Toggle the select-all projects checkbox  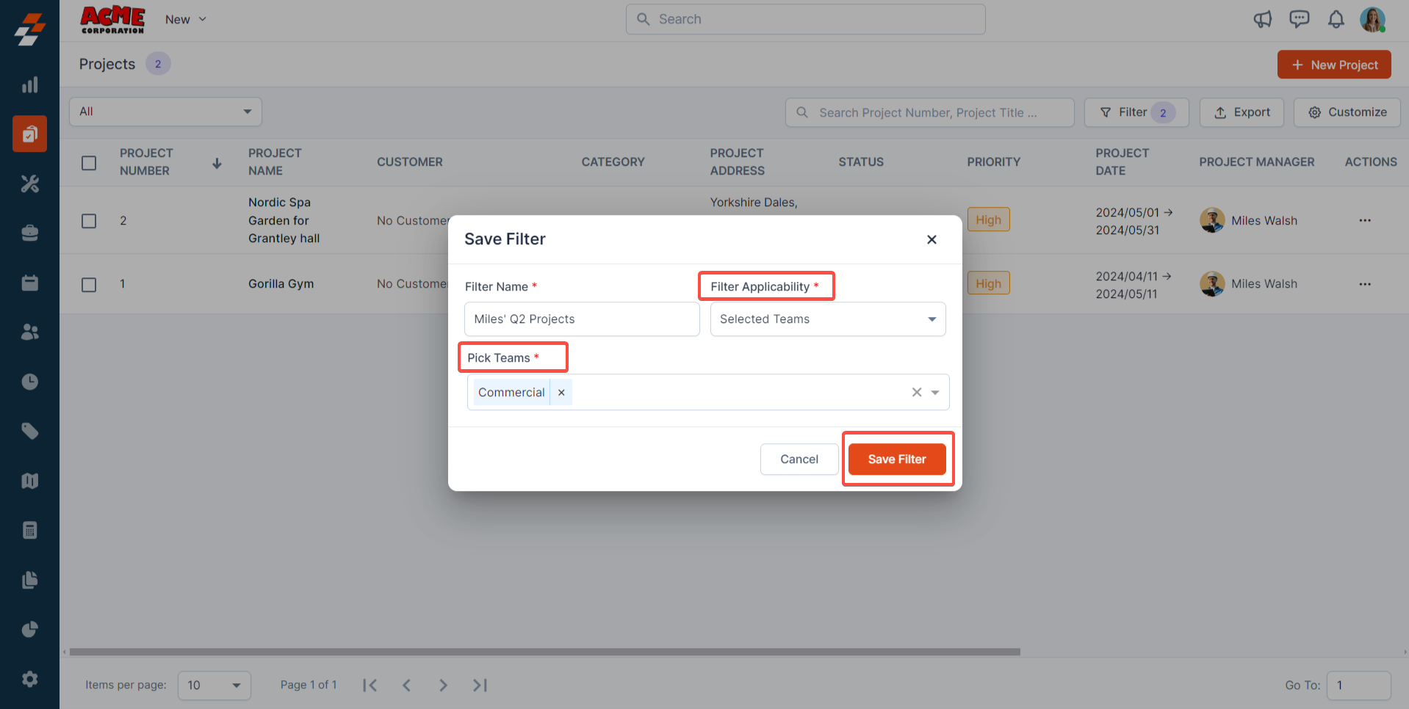pyautogui.click(x=89, y=163)
